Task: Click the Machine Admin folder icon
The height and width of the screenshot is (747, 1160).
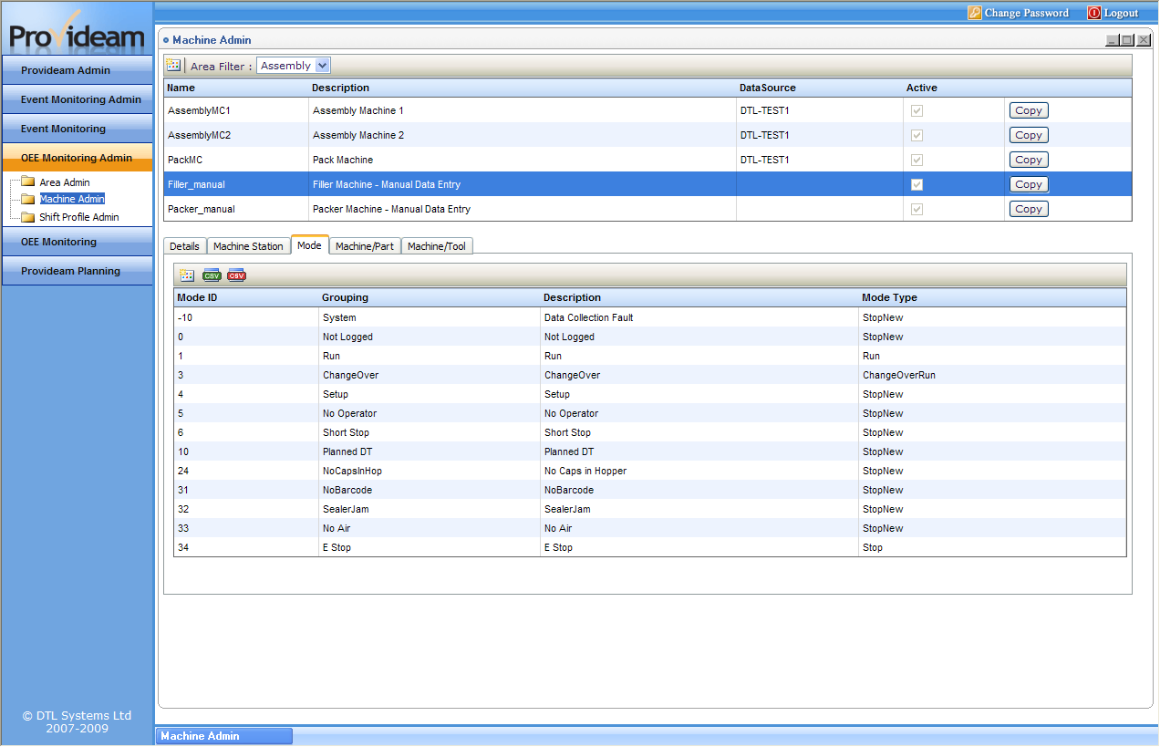Action: tap(27, 199)
